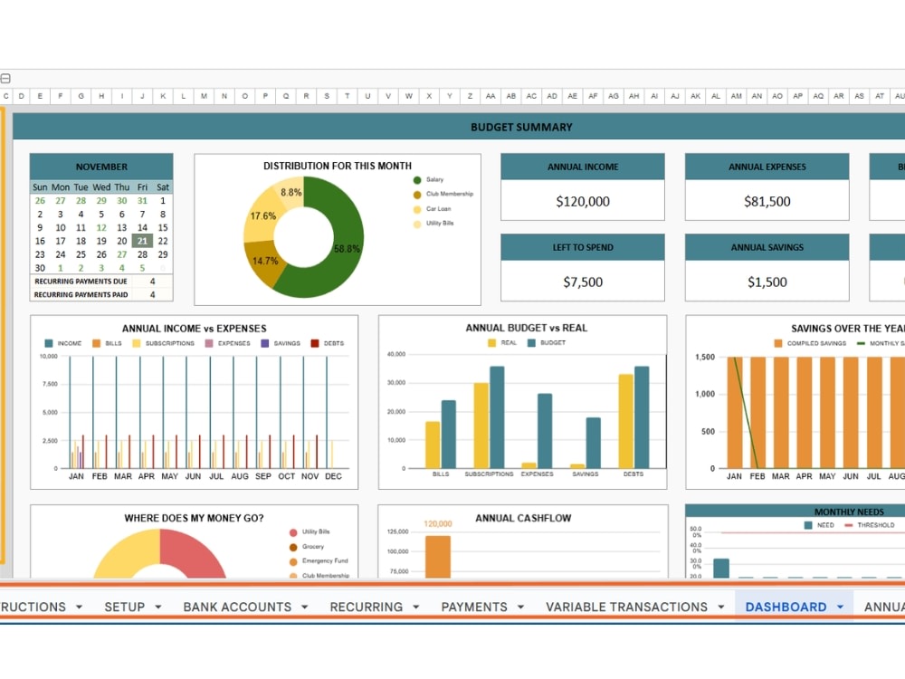Click the RECURRING PAYMENTS PAID row

(x=101, y=295)
